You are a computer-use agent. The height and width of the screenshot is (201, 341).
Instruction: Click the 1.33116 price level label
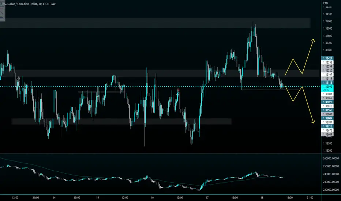point(327,83)
